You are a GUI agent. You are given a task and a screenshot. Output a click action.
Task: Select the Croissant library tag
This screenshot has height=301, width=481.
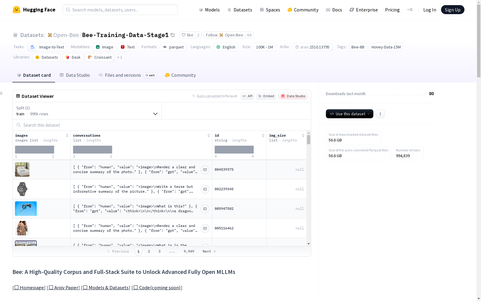click(100, 57)
